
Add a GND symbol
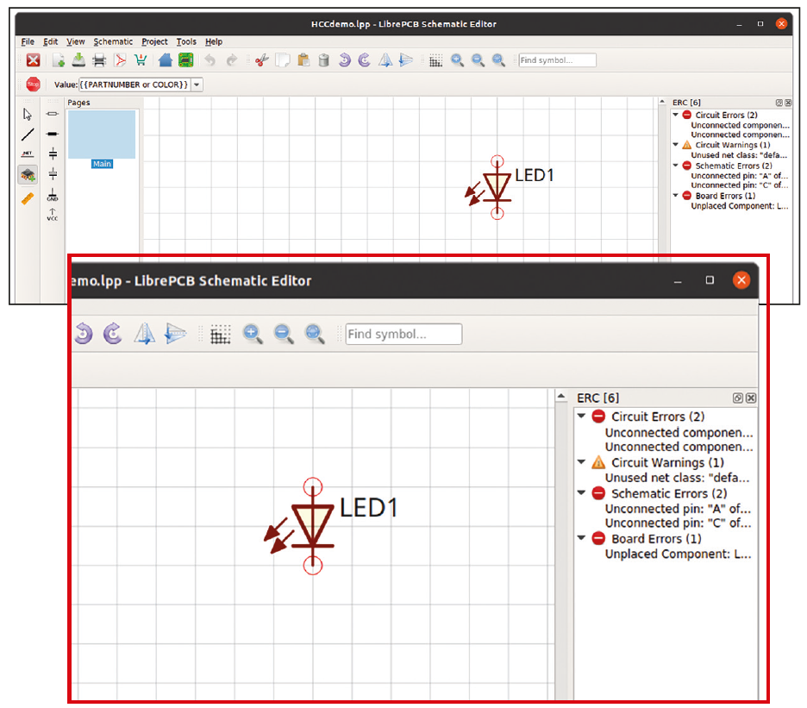[x=53, y=194]
